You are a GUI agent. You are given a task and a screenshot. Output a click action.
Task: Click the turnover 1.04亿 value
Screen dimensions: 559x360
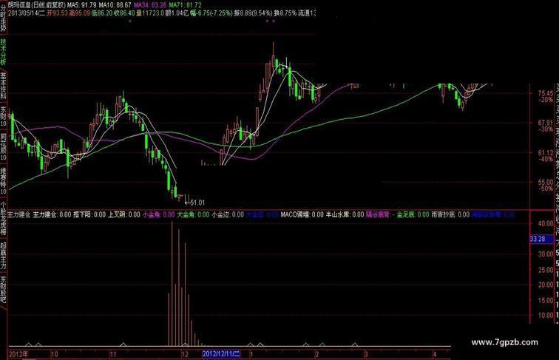pos(180,13)
